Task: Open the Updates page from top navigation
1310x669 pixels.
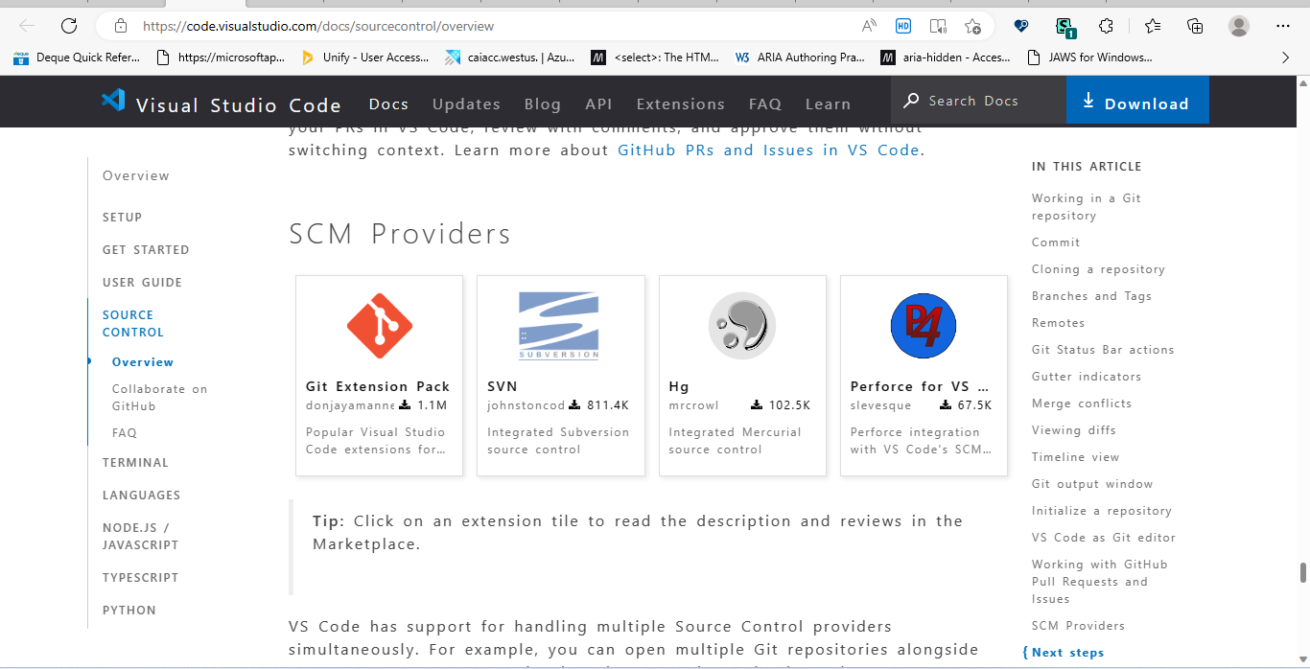Action: 466,104
